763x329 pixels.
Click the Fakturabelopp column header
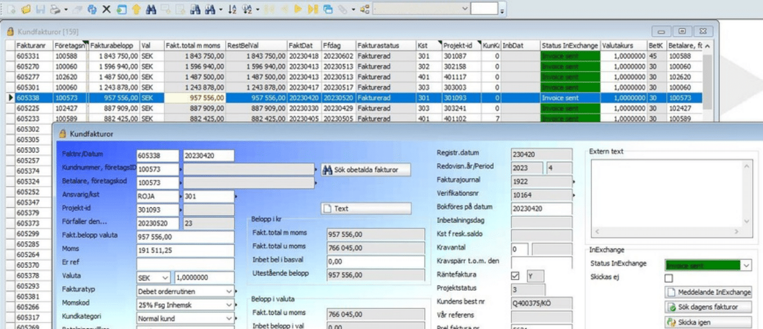coord(114,46)
